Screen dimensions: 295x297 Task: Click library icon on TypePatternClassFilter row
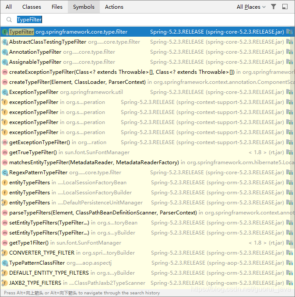click(x=289, y=262)
